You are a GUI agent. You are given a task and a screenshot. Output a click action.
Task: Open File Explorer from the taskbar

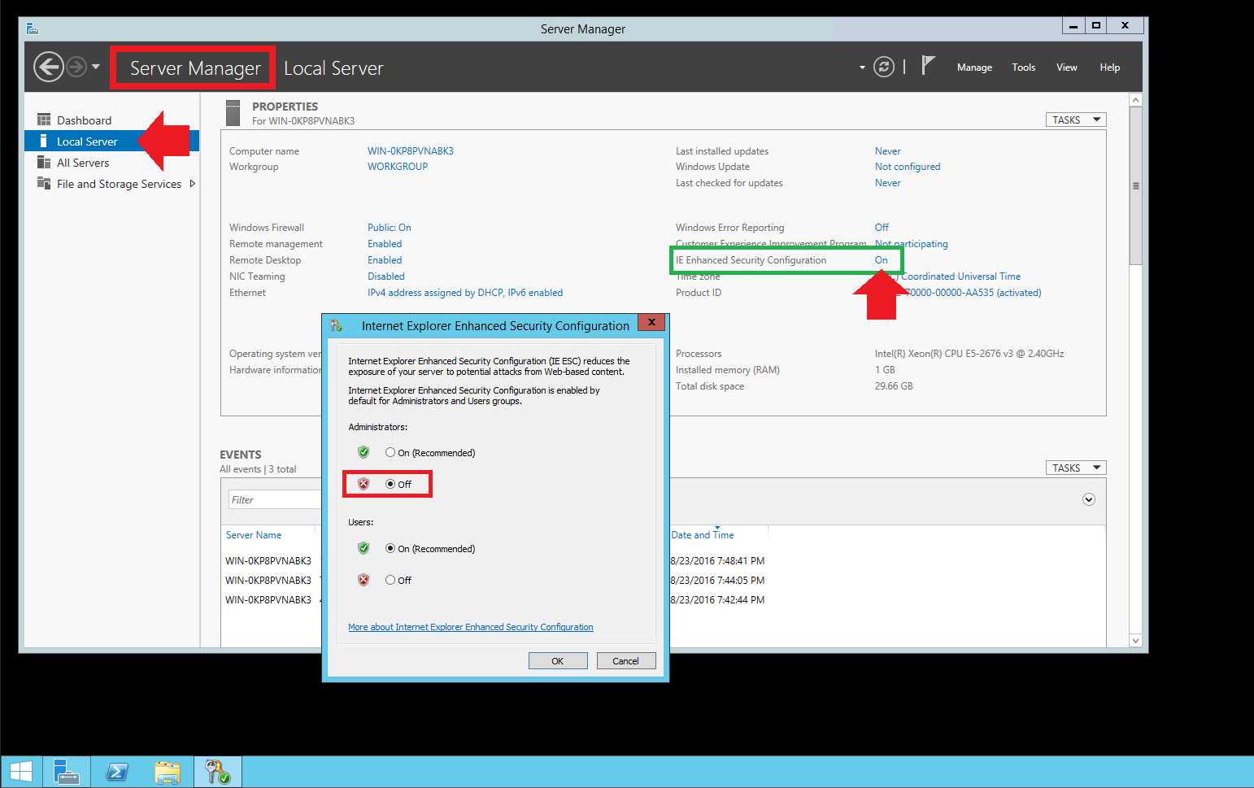coord(168,772)
